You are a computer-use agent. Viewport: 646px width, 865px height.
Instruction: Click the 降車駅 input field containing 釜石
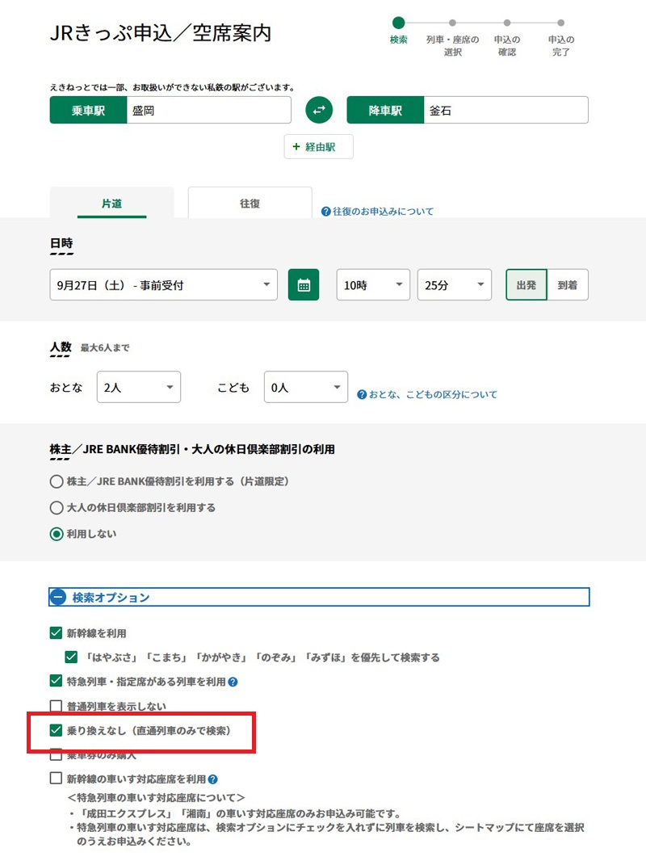click(505, 111)
